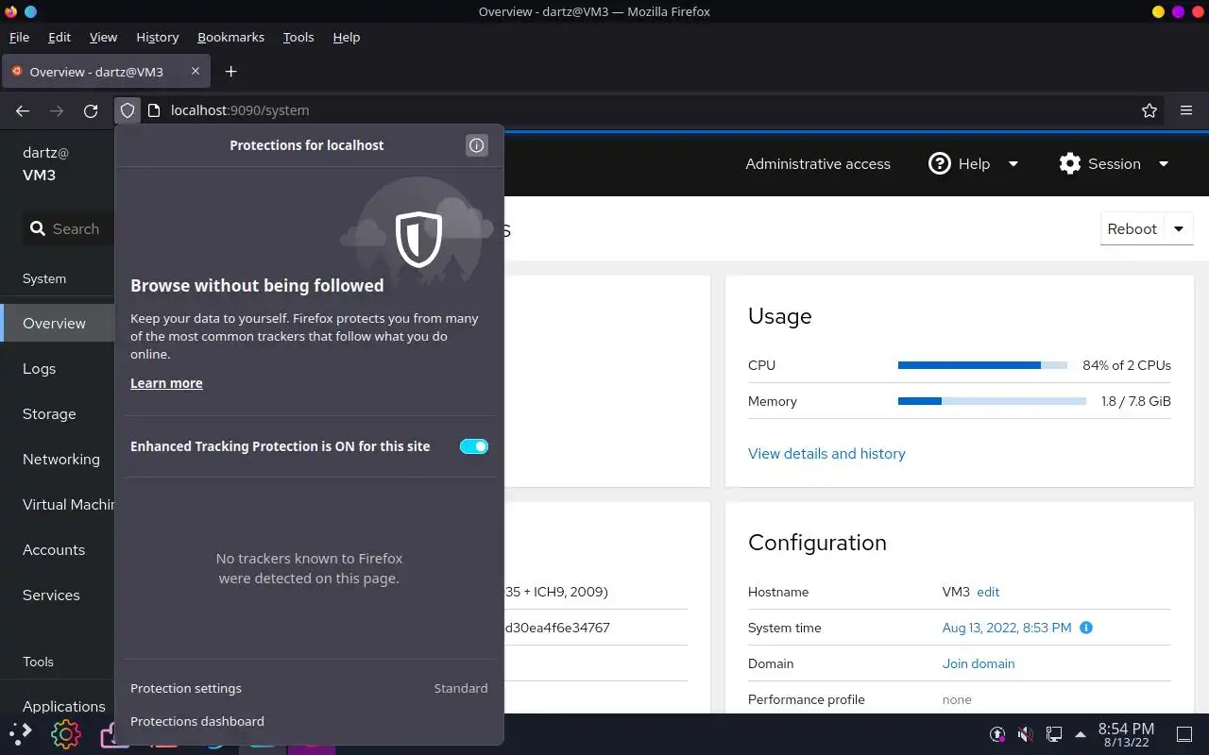The height and width of the screenshot is (755, 1209).
Task: Select Logs in the sidebar
Action: tap(58, 368)
